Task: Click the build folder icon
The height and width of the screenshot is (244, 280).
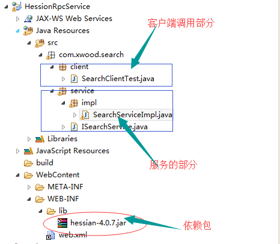Action: coord(28,163)
